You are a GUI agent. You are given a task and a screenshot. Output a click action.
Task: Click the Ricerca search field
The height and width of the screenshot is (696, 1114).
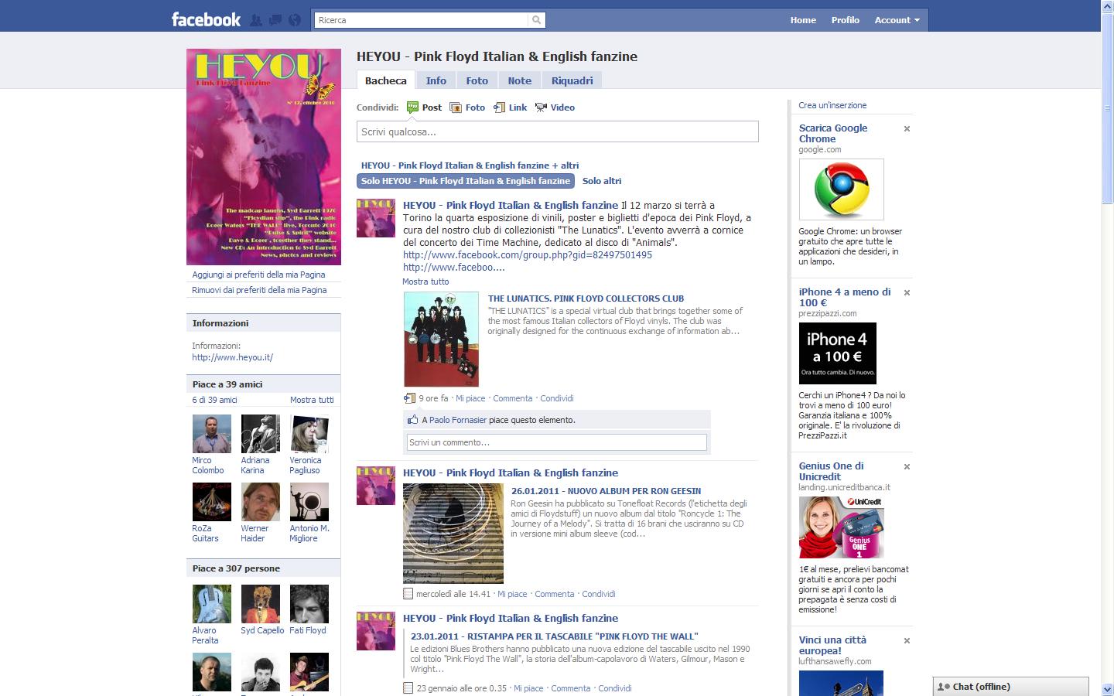pos(422,20)
